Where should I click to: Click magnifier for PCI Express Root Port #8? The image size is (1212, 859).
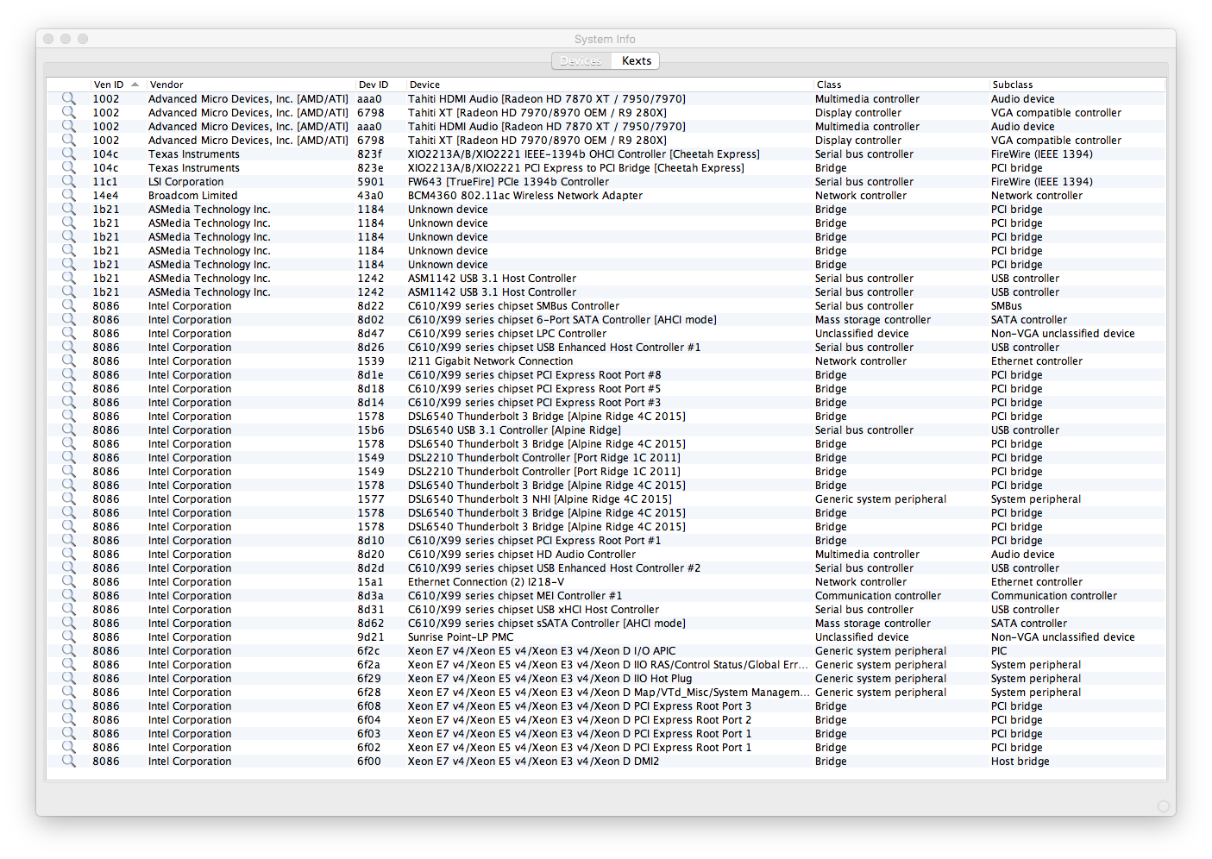point(68,375)
